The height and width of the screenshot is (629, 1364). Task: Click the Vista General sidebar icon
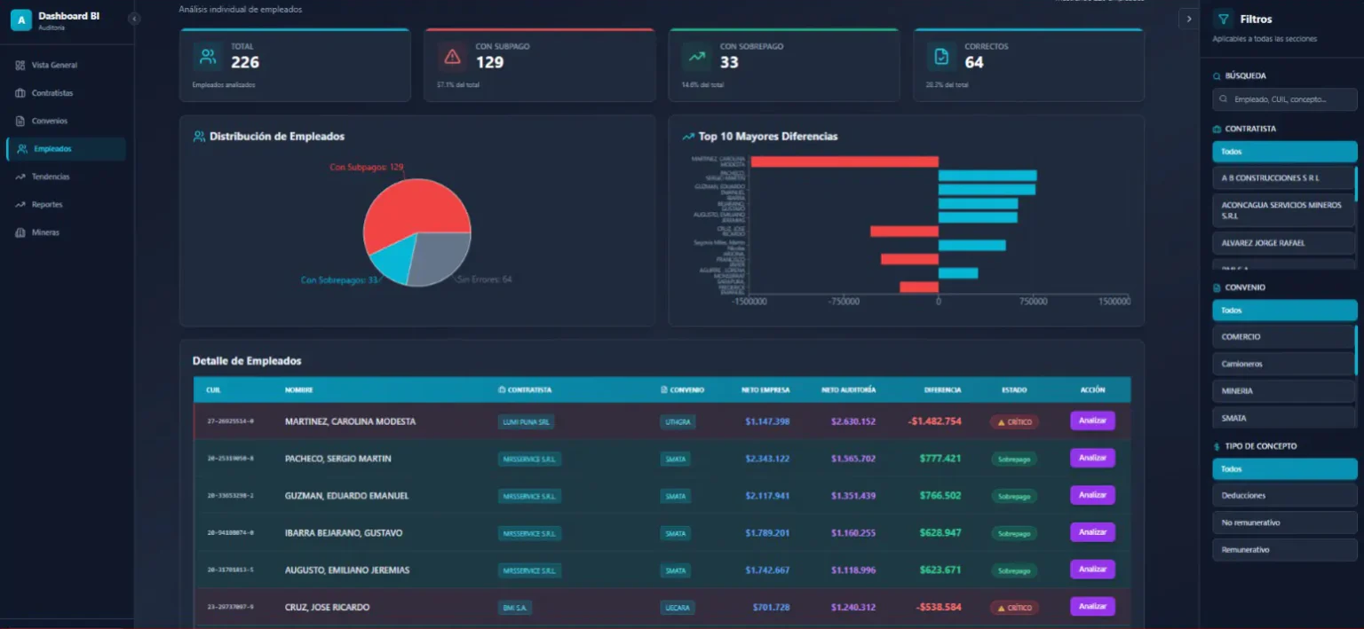coord(20,66)
